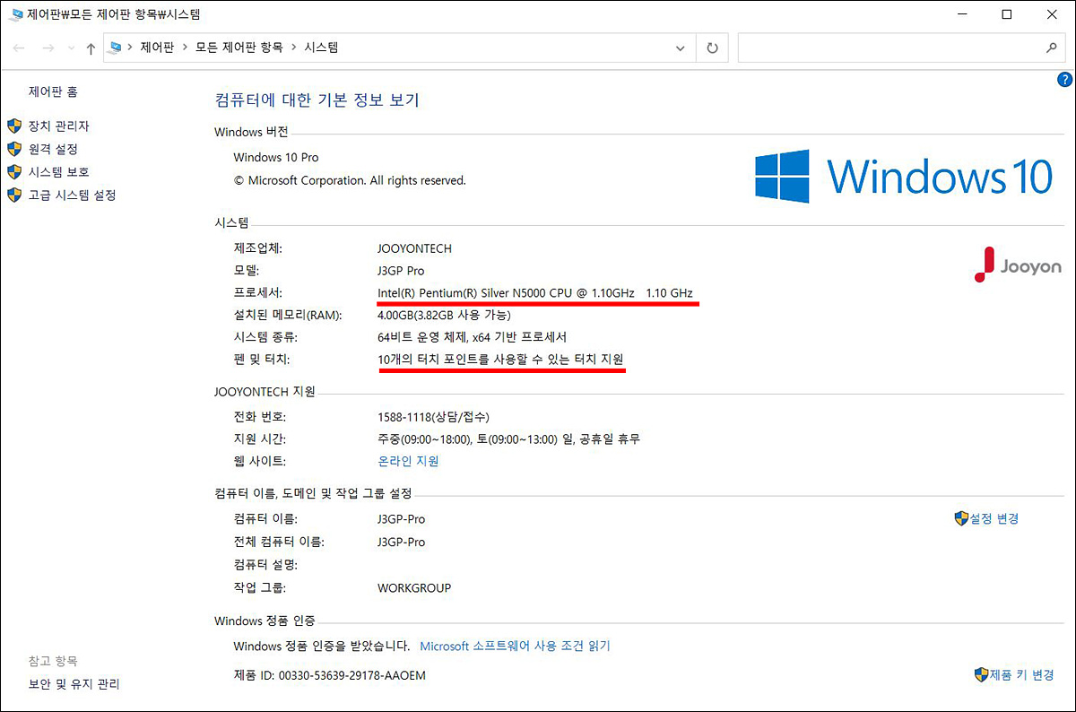Click 제품 키 변경 link
1076x712 pixels.
[x=1021, y=675]
